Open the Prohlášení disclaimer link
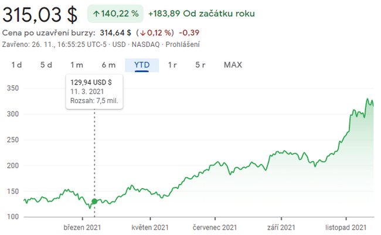381x235 pixels. tap(182, 44)
